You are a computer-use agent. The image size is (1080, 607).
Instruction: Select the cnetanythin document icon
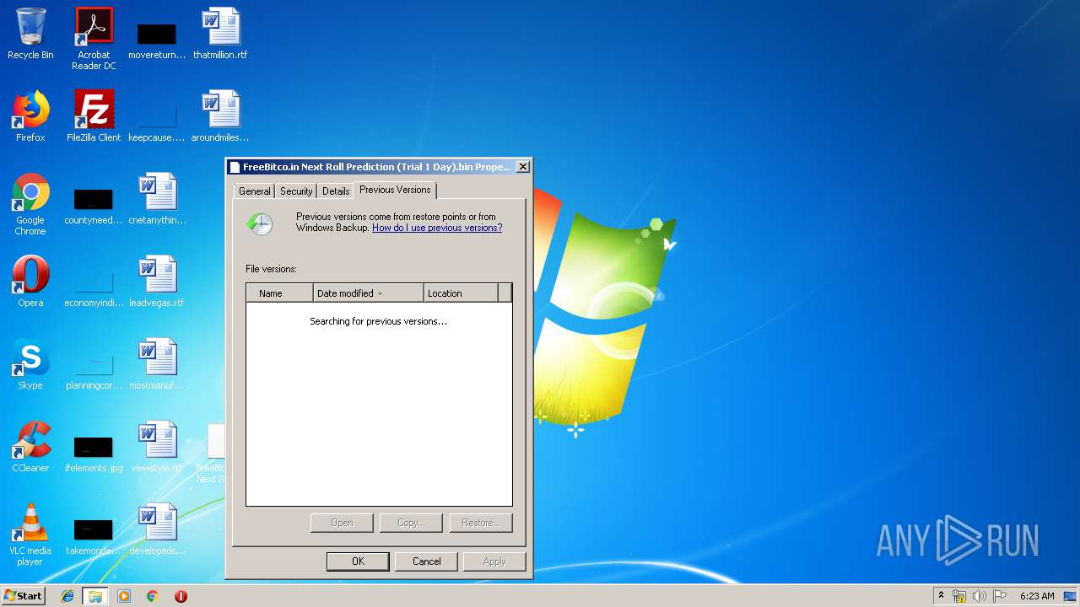(x=157, y=199)
